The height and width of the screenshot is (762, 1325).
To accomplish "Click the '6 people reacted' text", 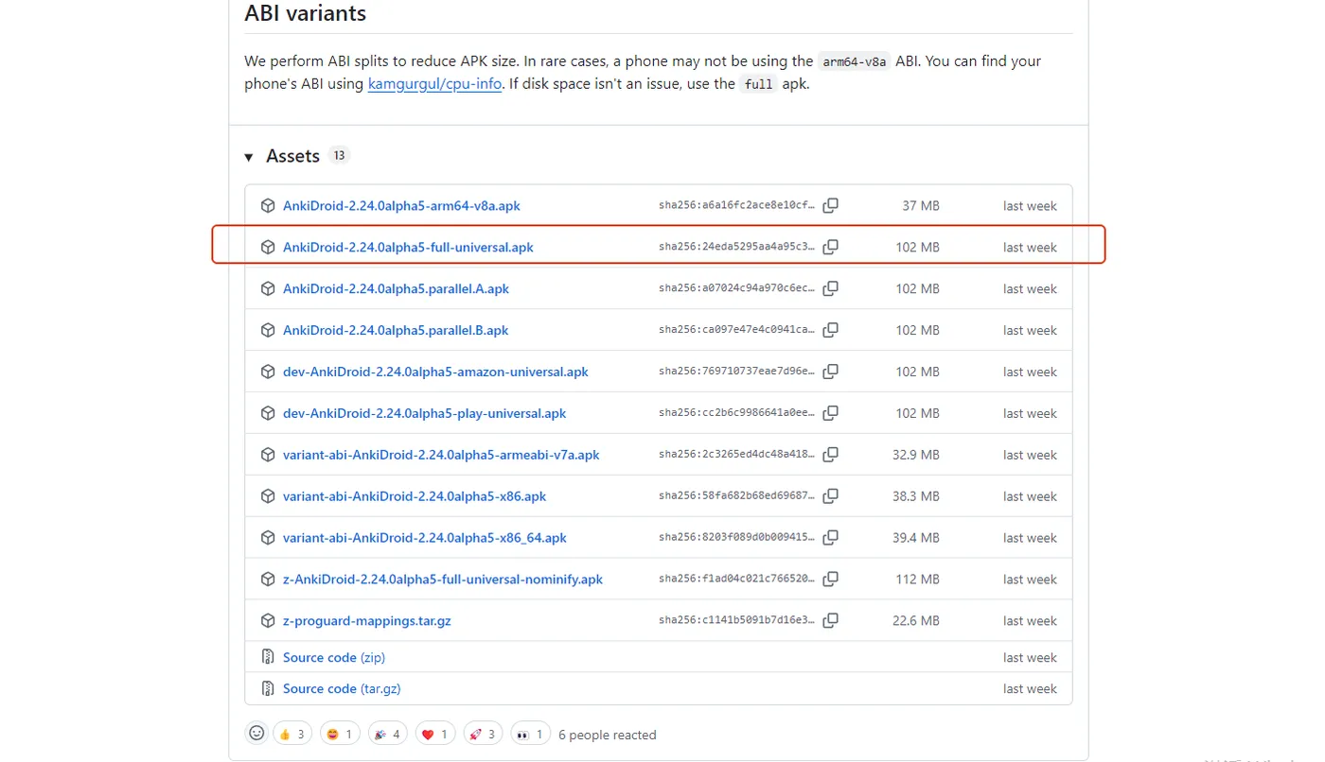I will click(608, 736).
